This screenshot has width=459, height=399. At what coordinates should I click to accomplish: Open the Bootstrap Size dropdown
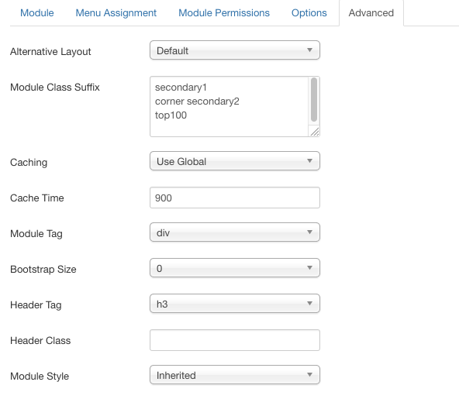[235, 268]
